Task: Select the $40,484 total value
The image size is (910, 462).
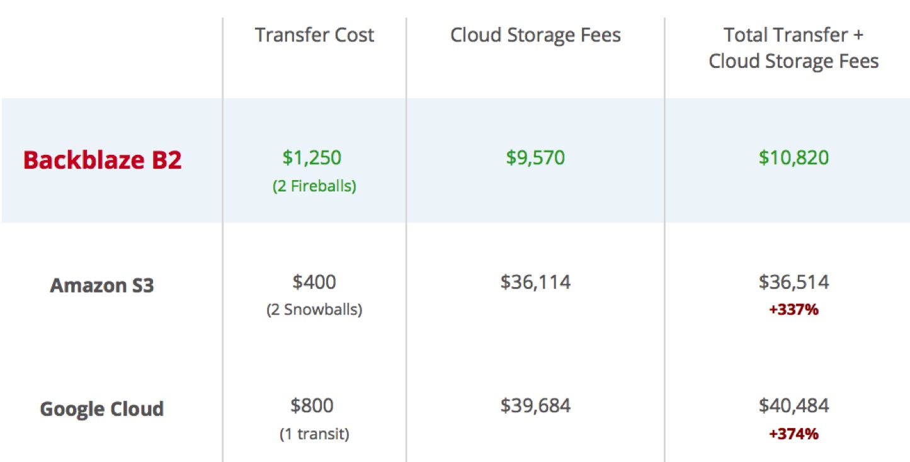Action: pos(793,406)
